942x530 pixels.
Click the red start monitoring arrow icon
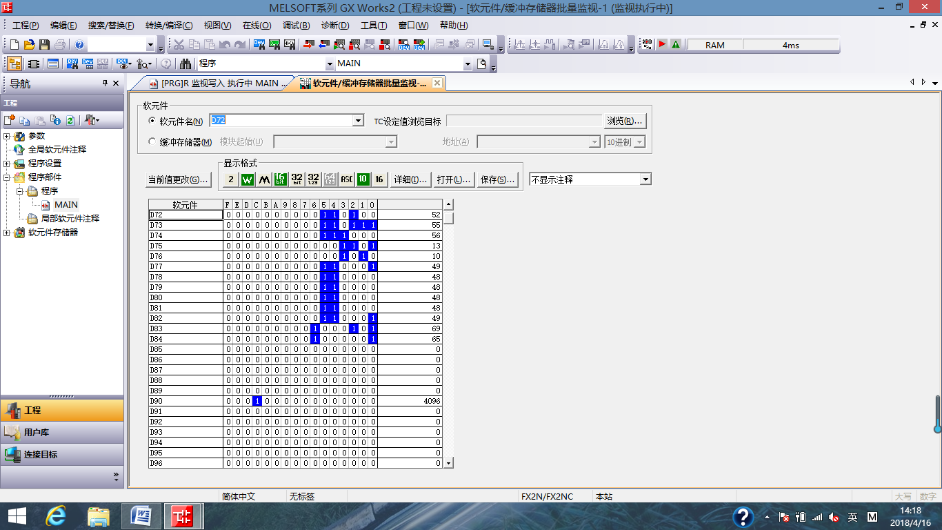coord(661,45)
